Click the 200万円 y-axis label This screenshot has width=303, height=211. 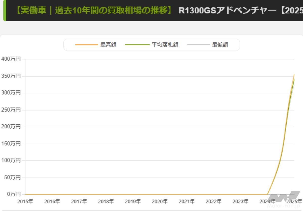click(11, 127)
